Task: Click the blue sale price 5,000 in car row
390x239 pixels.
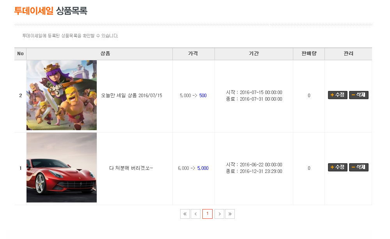Action: coord(203,168)
